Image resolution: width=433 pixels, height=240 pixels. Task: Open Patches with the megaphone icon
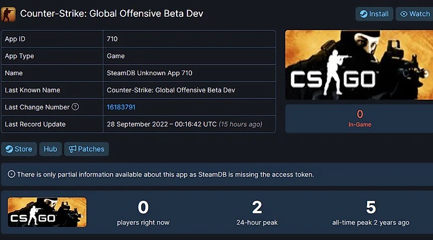[x=87, y=149]
